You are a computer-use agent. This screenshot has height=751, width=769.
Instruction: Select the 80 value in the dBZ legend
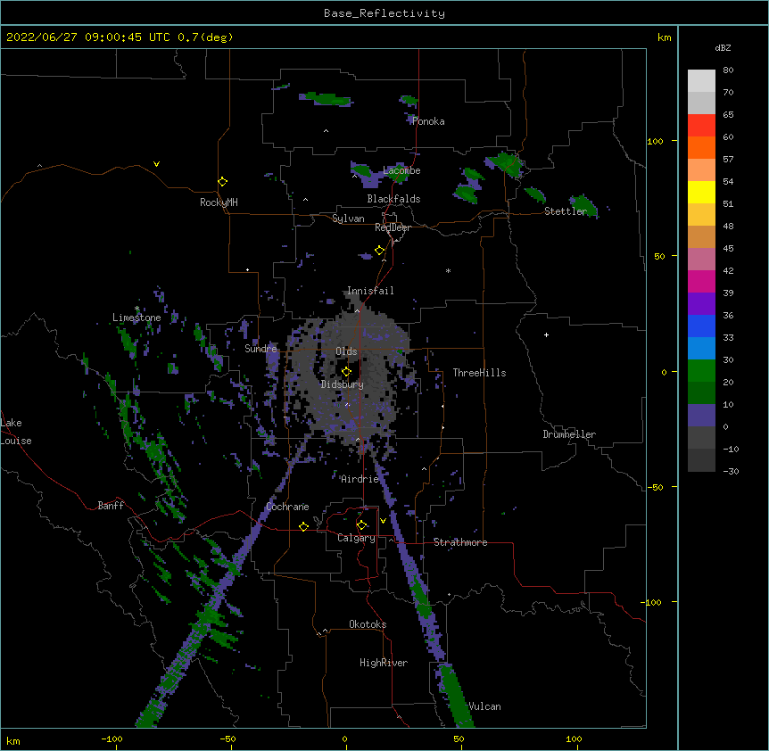point(728,70)
